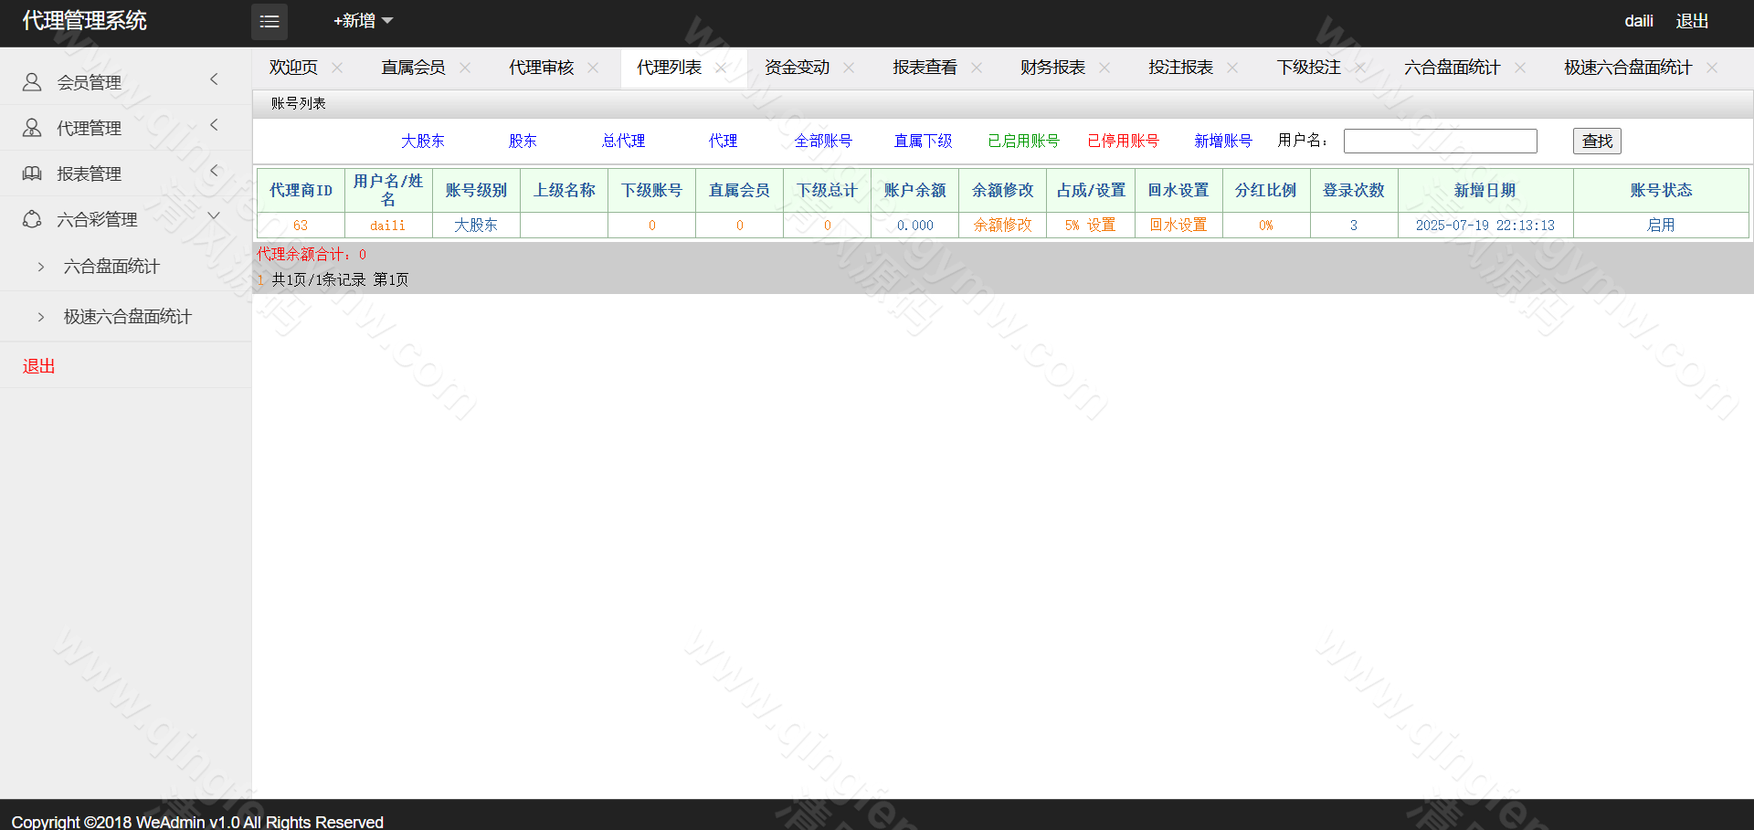The height and width of the screenshot is (830, 1754).
Task: Close the 资金变动 tab
Action: pyautogui.click(x=849, y=68)
